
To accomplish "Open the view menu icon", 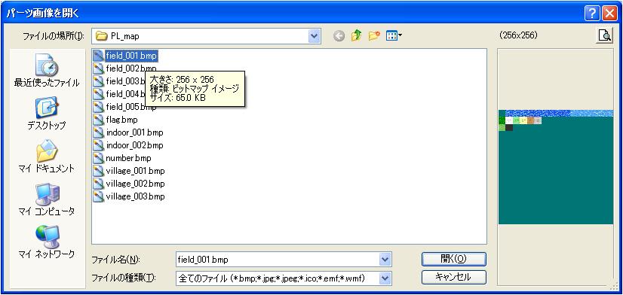I will point(394,36).
